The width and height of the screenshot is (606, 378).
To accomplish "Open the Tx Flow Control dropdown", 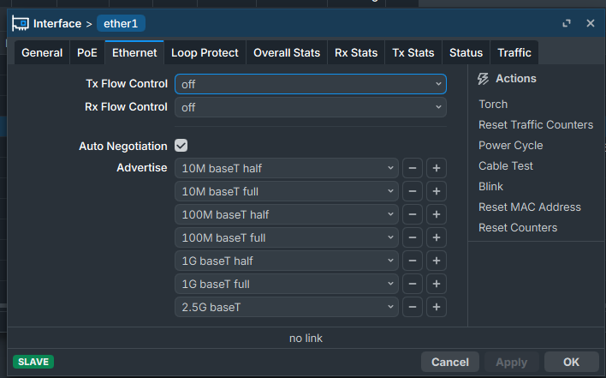I will 310,84.
